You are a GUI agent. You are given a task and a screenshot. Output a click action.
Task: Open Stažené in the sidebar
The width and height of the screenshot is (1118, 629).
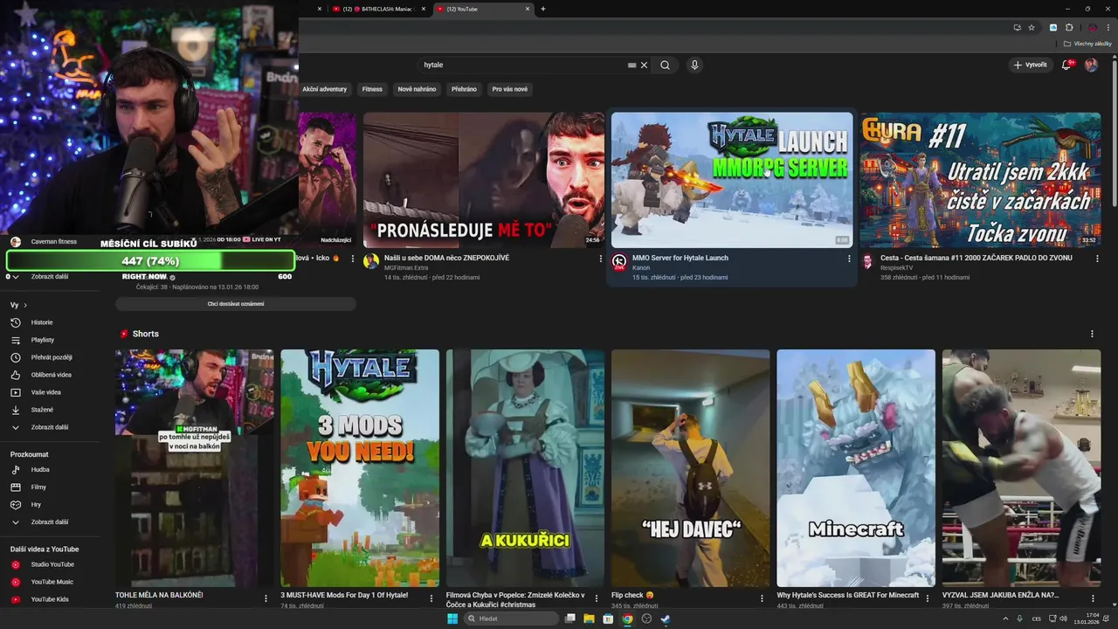point(42,410)
